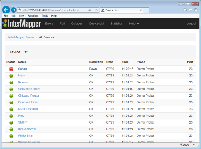Screen dimensions: 201x149
Task: Open the Chicago Router device link
Action: pos(29,96)
